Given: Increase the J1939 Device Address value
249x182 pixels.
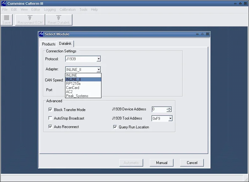Looking at the screenshot, I should tap(169, 108).
